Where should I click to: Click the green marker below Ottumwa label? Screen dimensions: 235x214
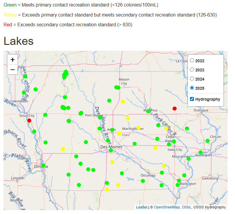[143, 181]
